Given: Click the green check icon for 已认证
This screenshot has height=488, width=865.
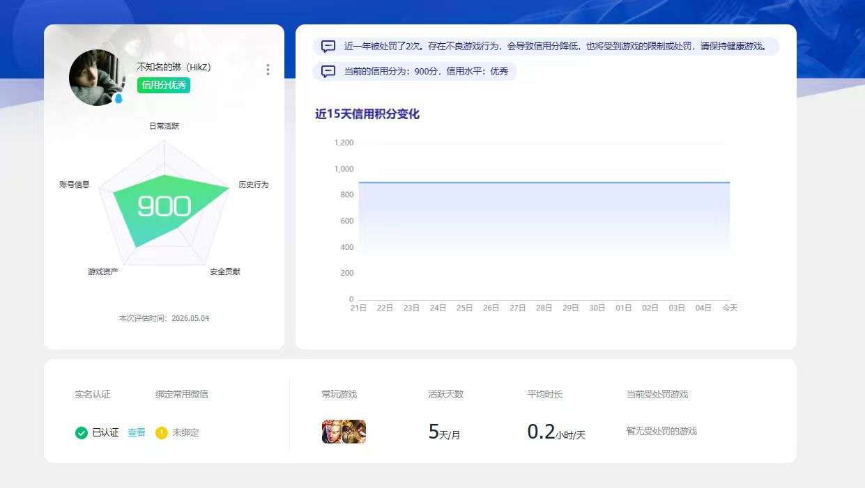Looking at the screenshot, I should click(82, 433).
